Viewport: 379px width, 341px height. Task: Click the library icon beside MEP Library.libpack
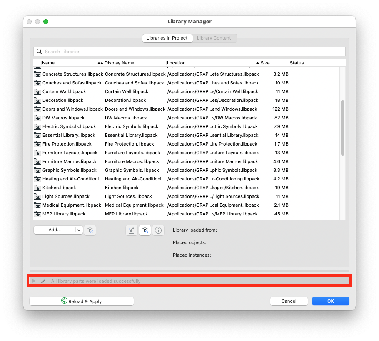[x=37, y=214]
